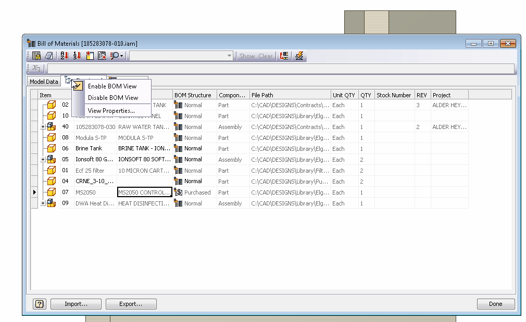Click the Stock Number column header

pyautogui.click(x=395, y=95)
